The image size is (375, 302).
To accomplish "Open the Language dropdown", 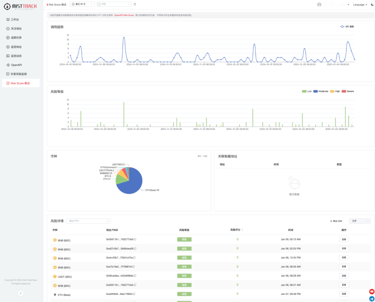I will [360, 5].
